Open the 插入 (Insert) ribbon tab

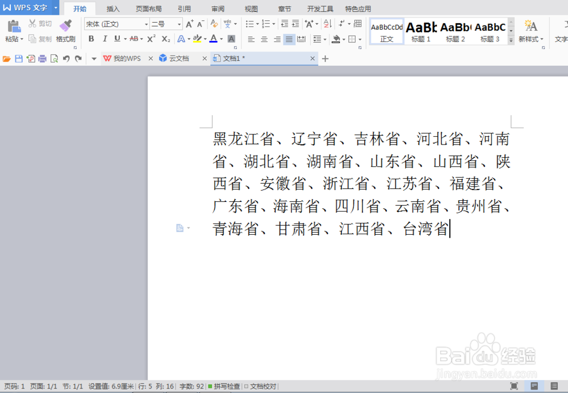pos(113,9)
